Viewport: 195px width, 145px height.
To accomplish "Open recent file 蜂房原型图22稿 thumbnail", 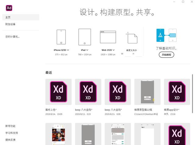I will pos(147,92).
